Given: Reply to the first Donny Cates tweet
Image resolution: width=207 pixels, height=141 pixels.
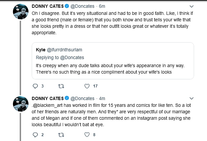Looking at the screenshot, I should (x=36, y=86).
